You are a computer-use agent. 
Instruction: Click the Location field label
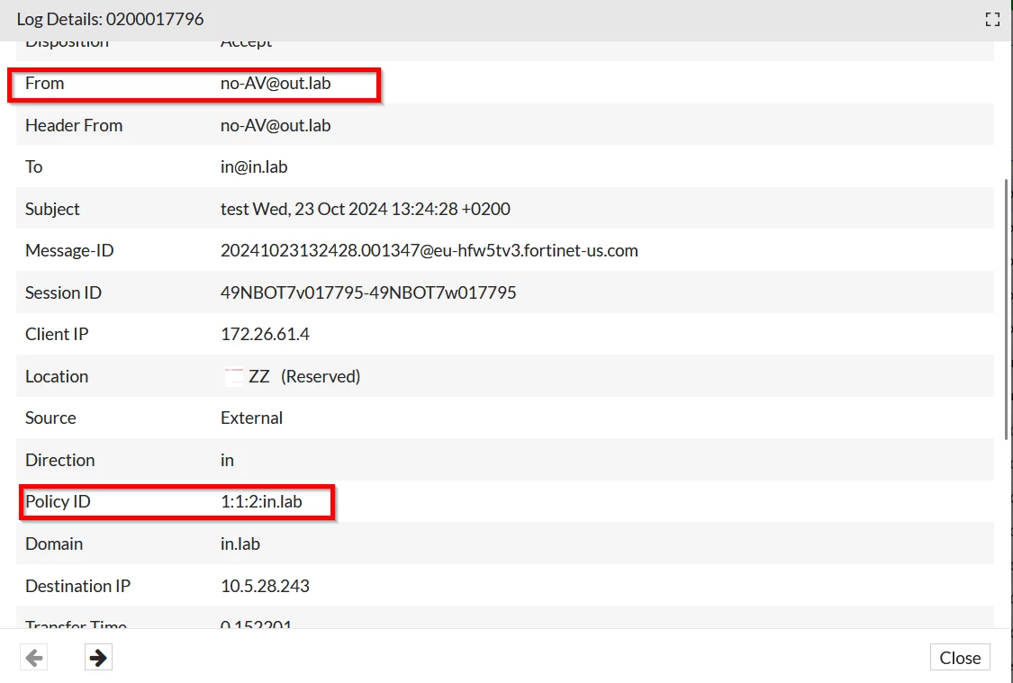pos(57,376)
